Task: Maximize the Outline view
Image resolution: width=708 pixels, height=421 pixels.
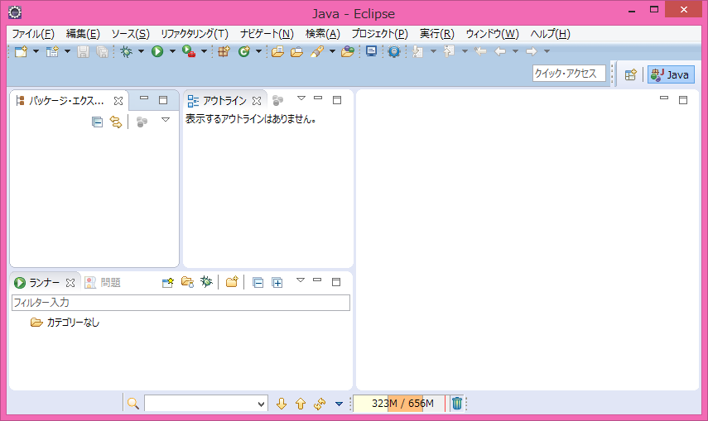Action: 337,100
